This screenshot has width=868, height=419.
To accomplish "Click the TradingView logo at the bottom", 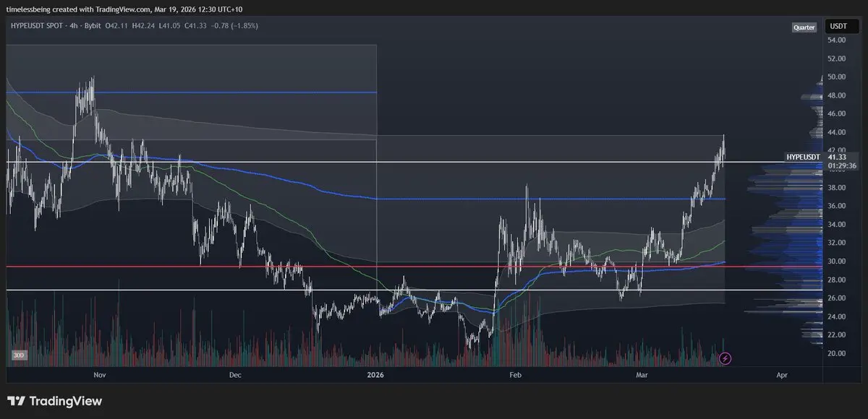I will tap(55, 401).
